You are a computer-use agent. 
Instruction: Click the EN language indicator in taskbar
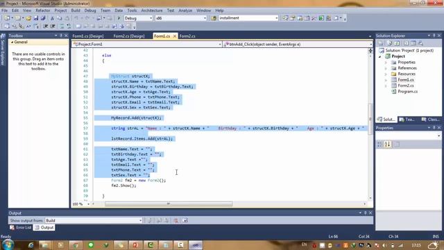pyautogui.click(x=304, y=244)
